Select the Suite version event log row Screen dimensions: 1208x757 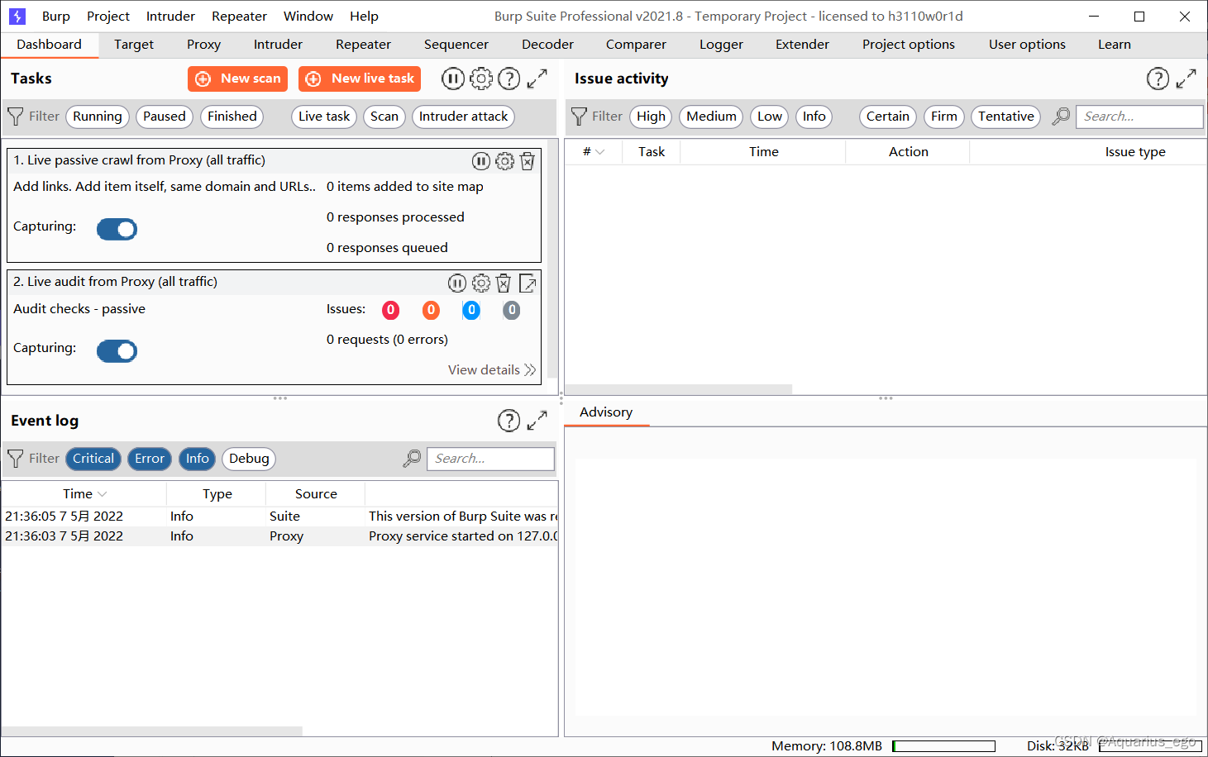(279, 517)
